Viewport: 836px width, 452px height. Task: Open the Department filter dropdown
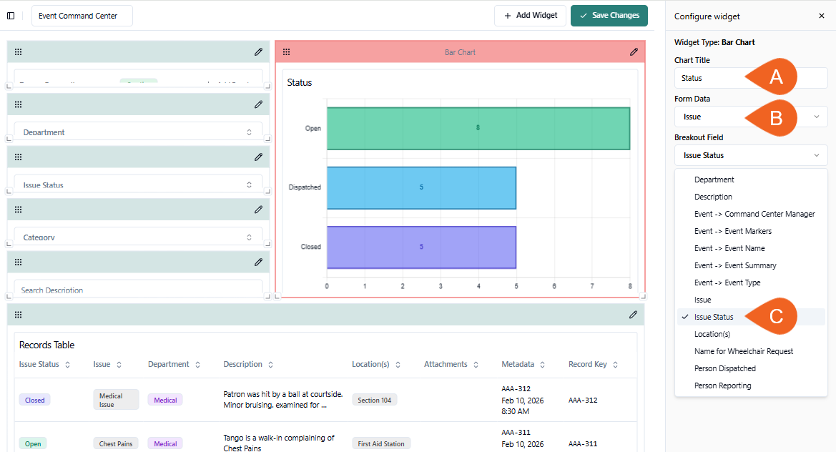coord(138,132)
